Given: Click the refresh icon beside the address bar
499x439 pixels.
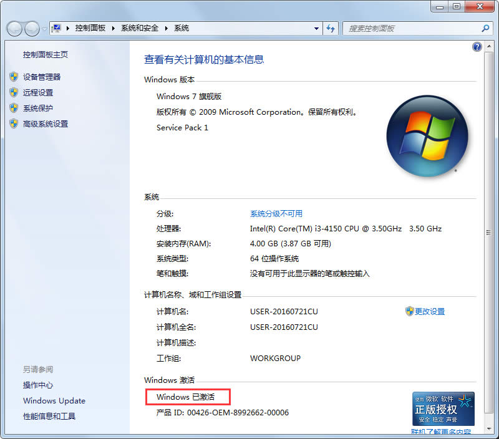Looking at the screenshot, I should pyautogui.click(x=331, y=28).
